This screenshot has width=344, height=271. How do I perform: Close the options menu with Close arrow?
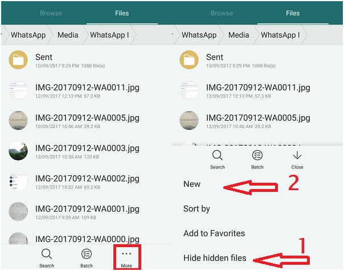[297, 155]
